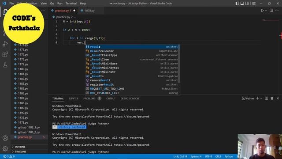The height and width of the screenshot is (159, 282).
Task: Open 1435.py in explorer
Action: pos(23,118)
